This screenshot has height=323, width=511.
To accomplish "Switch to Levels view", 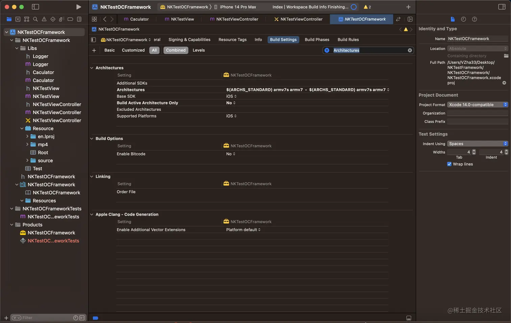I will click(199, 50).
